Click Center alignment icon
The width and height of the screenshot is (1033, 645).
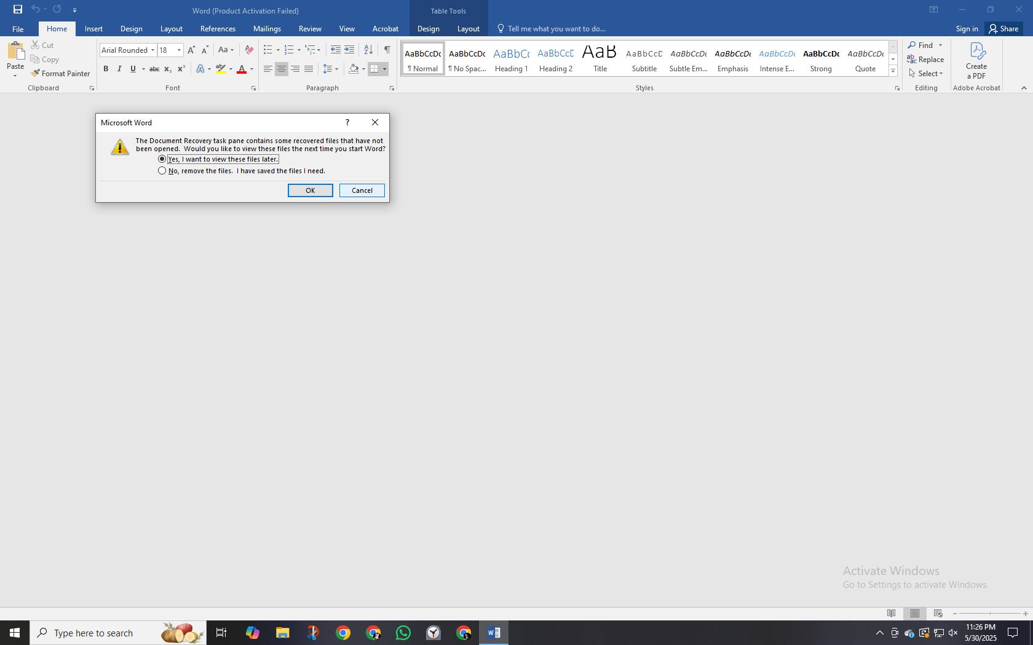click(282, 69)
